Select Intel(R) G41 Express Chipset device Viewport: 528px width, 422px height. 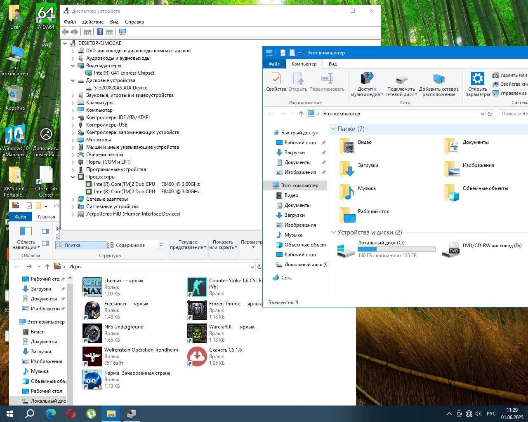click(x=124, y=73)
